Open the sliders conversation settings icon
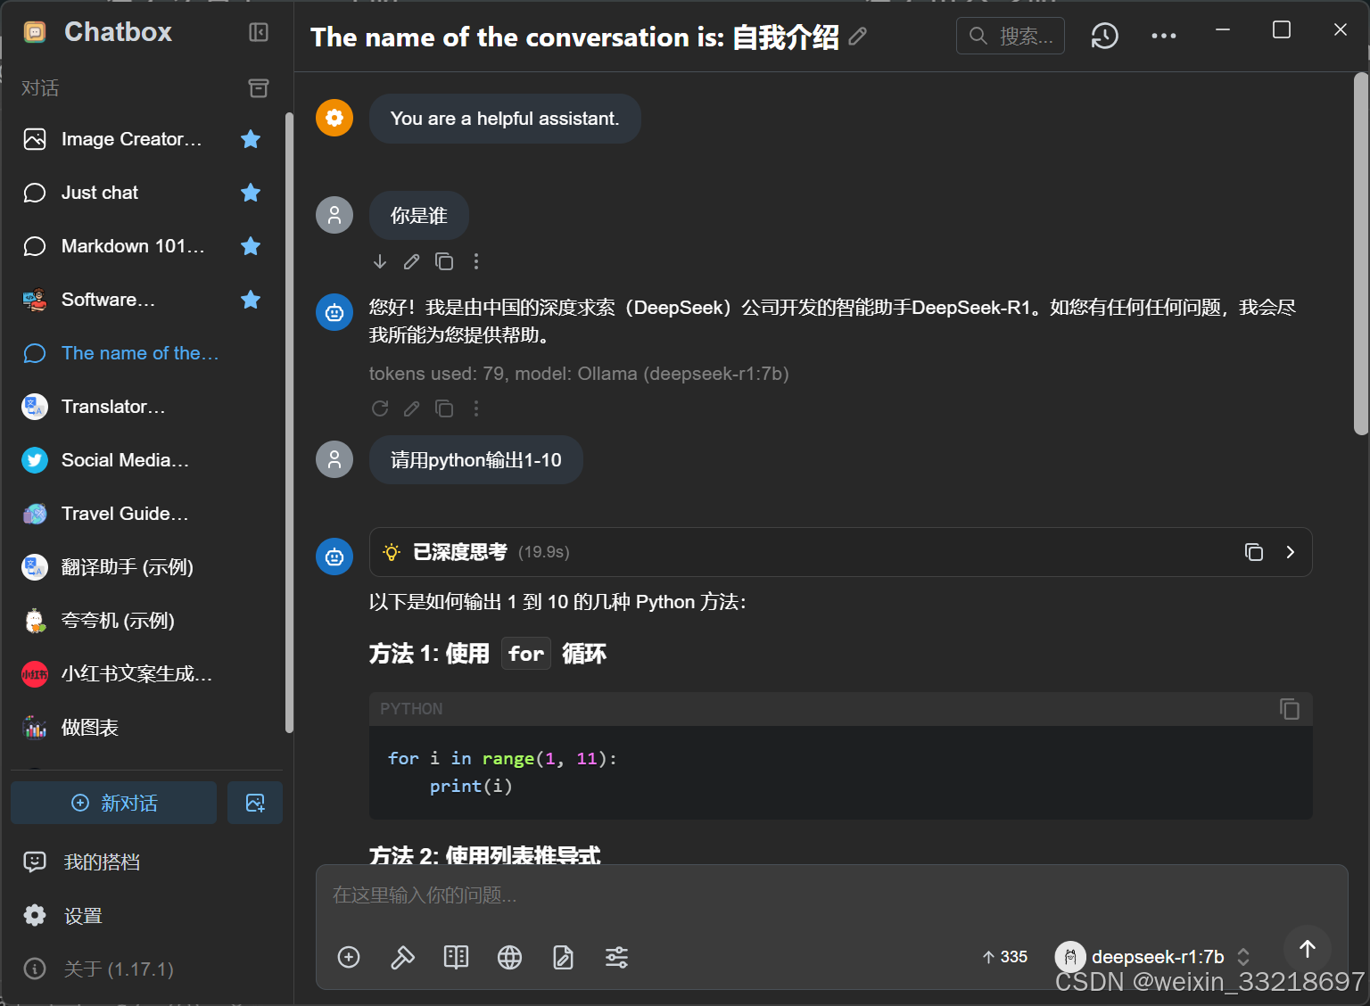The height and width of the screenshot is (1006, 1370). (x=616, y=958)
